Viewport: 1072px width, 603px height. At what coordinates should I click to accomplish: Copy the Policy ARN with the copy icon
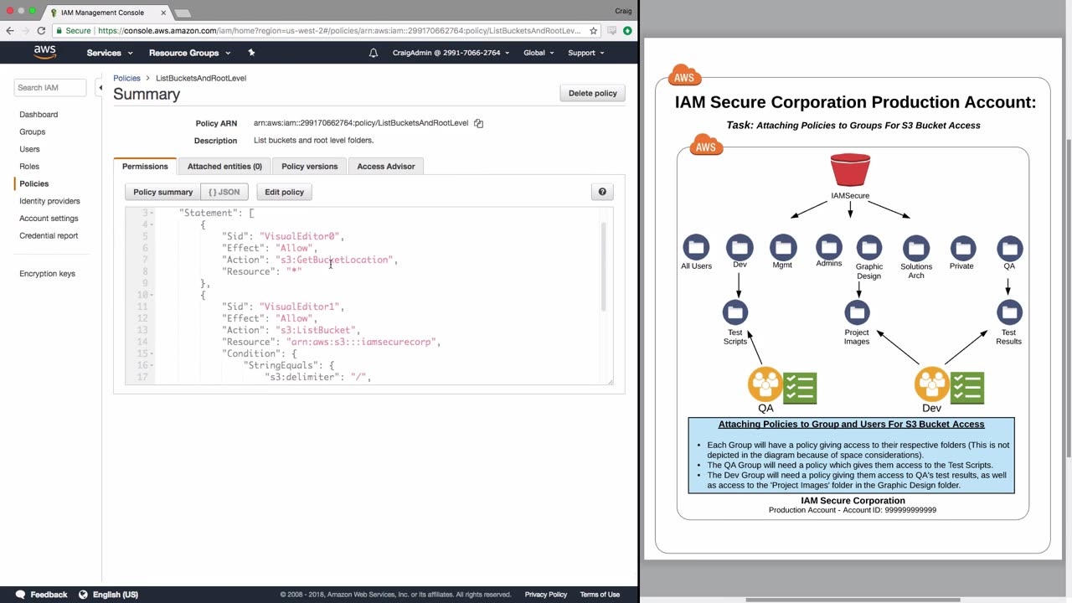[x=478, y=123]
